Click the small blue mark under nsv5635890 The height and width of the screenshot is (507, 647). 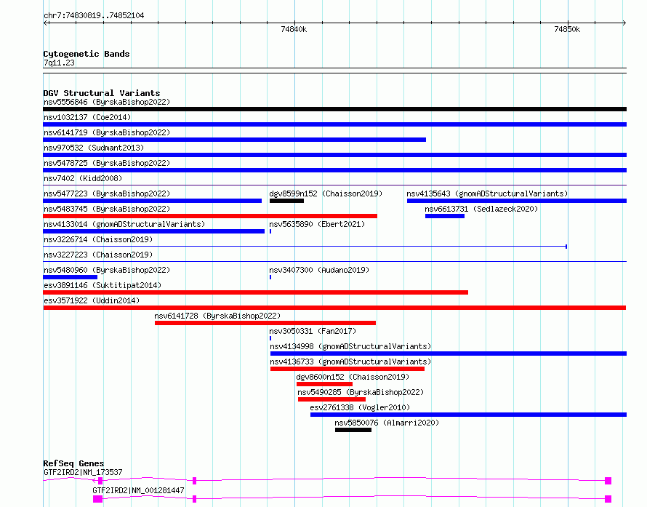pos(270,231)
